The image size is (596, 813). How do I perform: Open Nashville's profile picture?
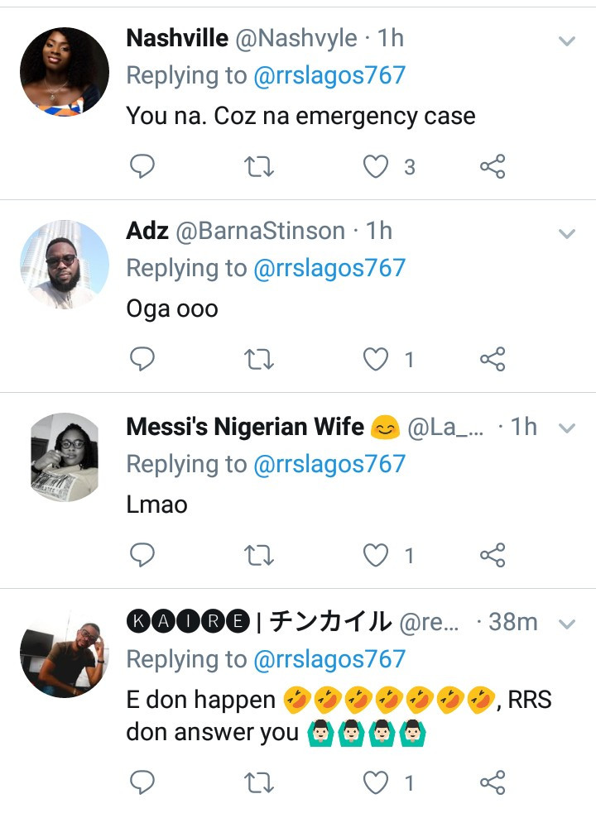tap(64, 70)
